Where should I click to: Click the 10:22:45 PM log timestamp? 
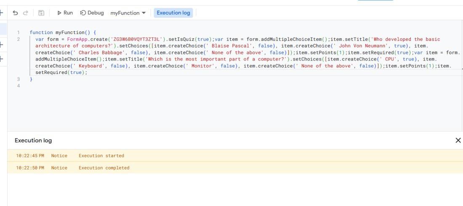tap(30, 156)
